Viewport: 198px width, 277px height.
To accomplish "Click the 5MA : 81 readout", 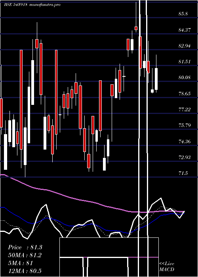I will coord(20,263).
